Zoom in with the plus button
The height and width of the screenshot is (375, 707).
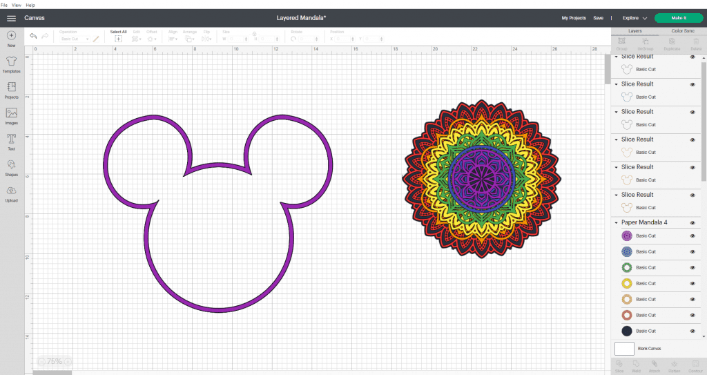pos(68,361)
